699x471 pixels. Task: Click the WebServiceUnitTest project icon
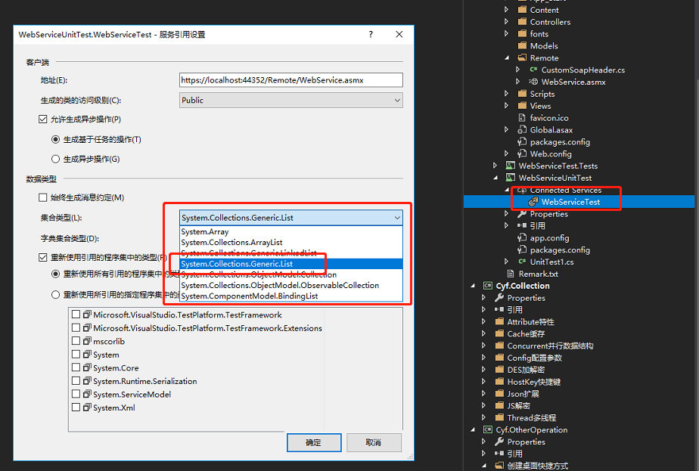(511, 178)
